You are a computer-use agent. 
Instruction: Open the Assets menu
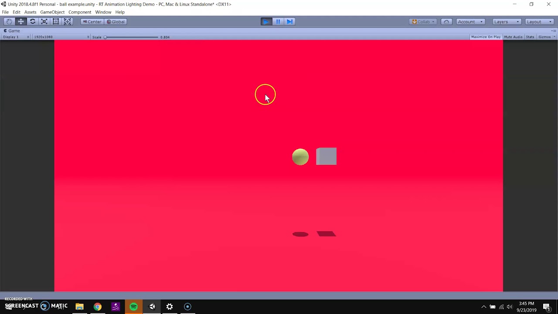pyautogui.click(x=30, y=12)
